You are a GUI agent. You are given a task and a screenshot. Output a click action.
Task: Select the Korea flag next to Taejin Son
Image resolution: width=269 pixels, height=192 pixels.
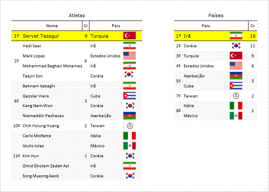point(130,74)
